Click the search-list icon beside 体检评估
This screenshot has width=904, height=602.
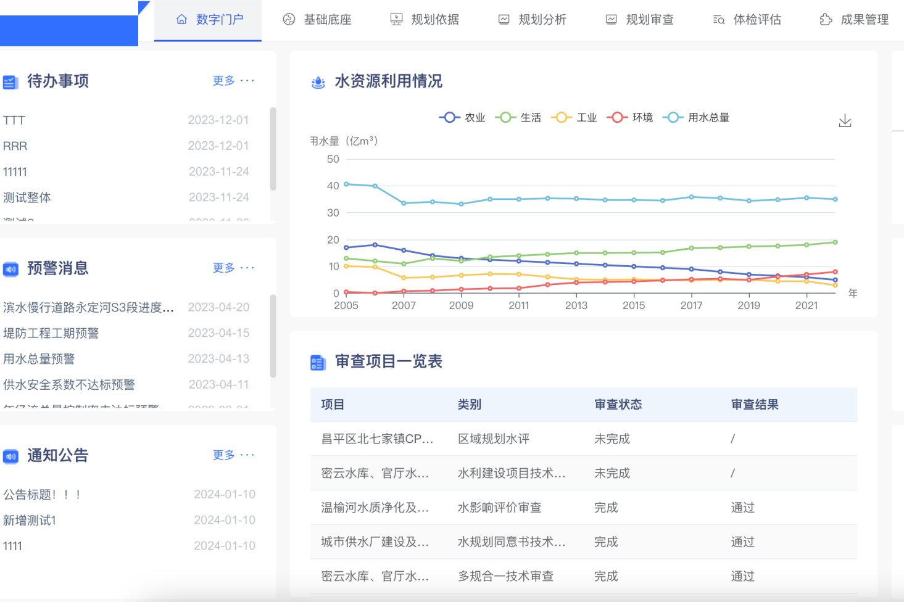click(719, 20)
